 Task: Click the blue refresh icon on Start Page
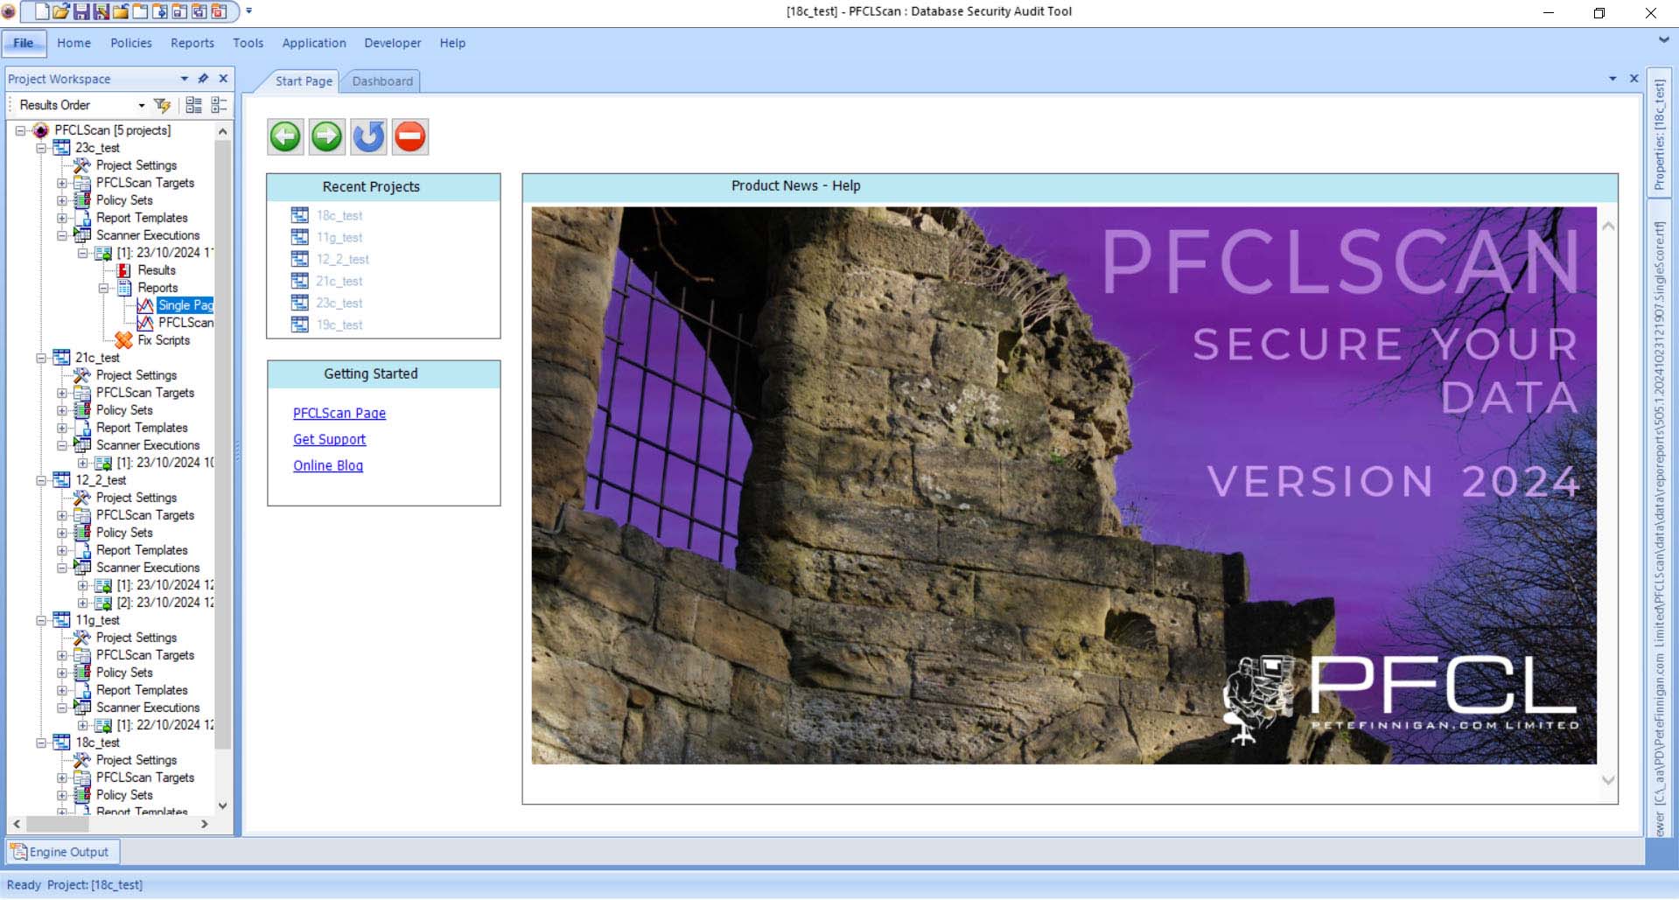coord(368,136)
